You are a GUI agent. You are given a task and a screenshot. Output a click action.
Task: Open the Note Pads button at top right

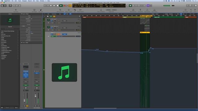[190, 6]
